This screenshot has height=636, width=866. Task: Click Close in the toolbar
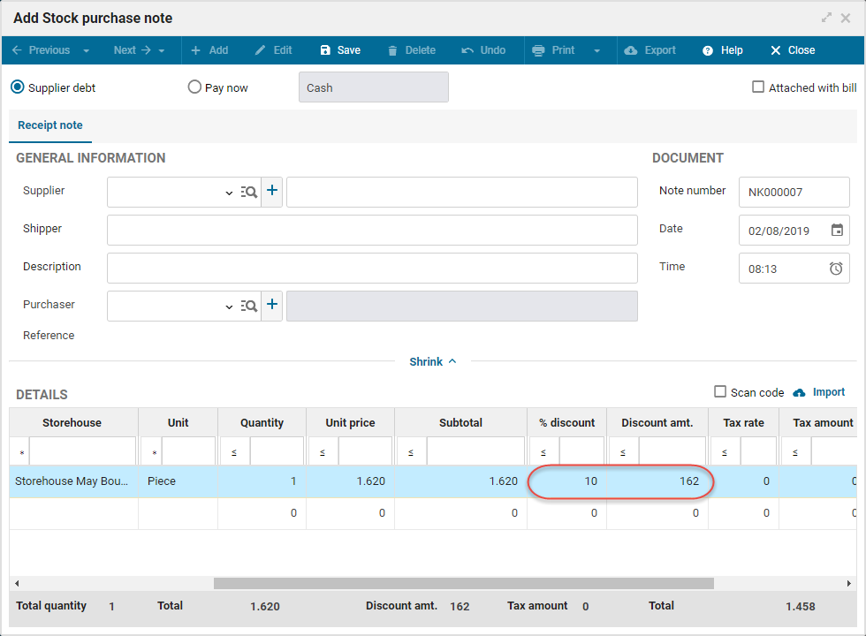click(x=793, y=50)
